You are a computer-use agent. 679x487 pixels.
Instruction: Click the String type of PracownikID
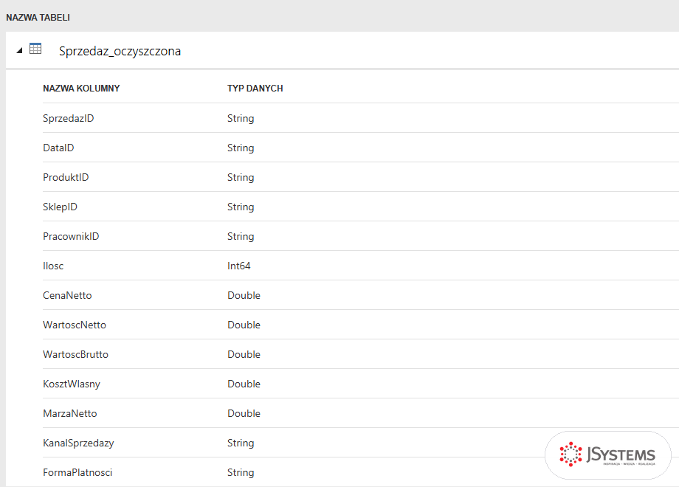(241, 236)
